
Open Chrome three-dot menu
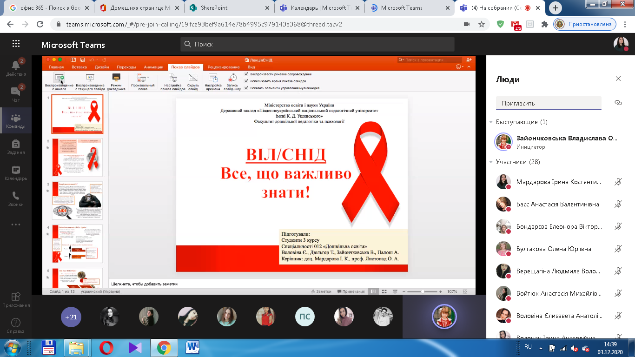[625, 24]
